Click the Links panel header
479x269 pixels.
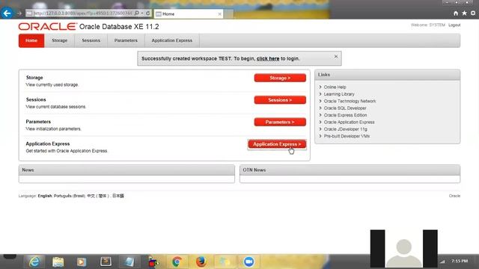pos(388,75)
